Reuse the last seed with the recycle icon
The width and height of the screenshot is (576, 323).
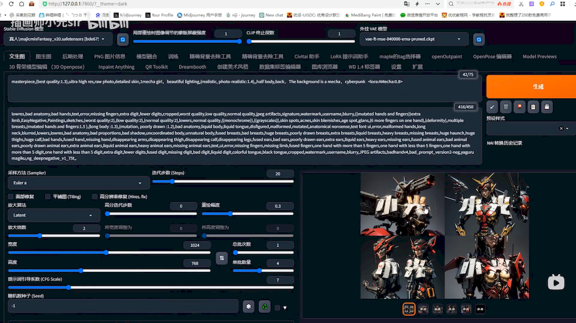(264, 306)
